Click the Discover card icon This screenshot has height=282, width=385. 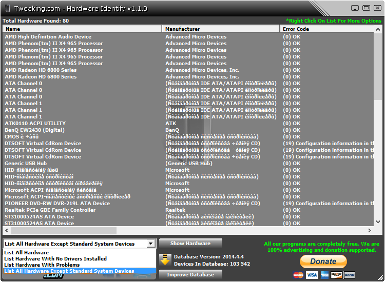coord(336,275)
